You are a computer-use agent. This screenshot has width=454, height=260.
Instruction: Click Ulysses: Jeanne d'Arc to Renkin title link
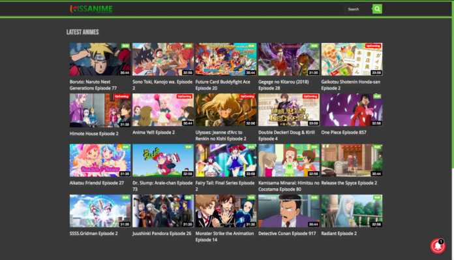click(220, 136)
